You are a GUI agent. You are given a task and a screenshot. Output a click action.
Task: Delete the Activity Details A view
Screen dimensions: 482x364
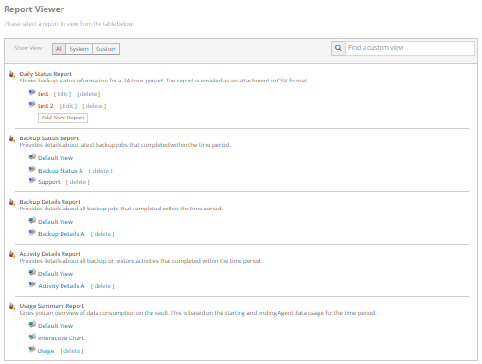pyautogui.click(x=102, y=286)
